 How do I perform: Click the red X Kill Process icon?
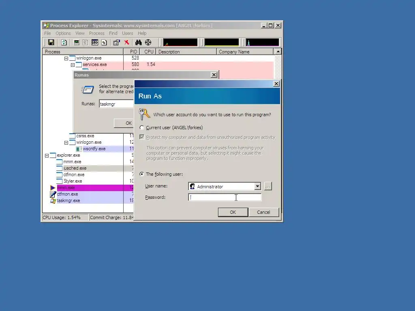127,42
